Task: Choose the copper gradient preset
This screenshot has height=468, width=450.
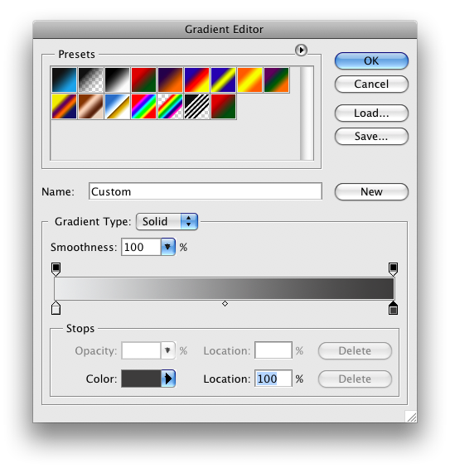Action: coord(90,106)
